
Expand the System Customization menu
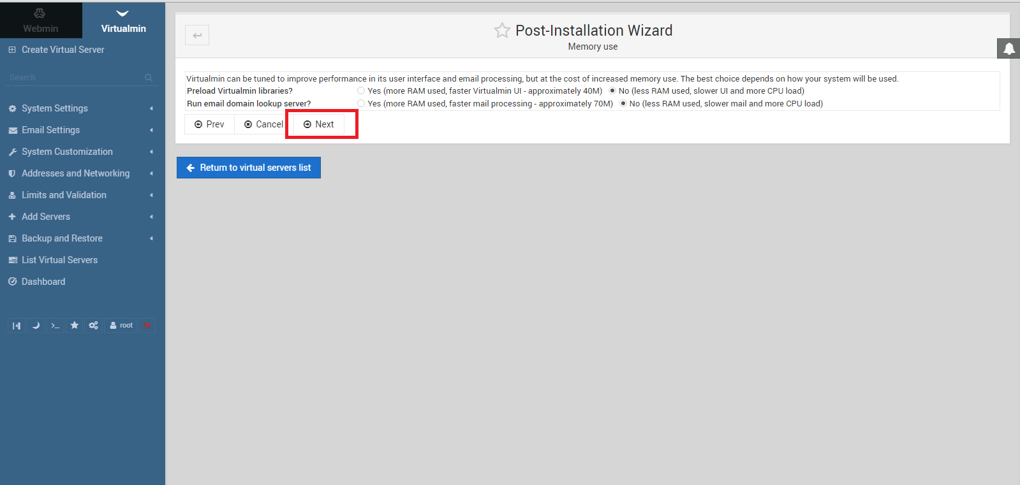82,152
